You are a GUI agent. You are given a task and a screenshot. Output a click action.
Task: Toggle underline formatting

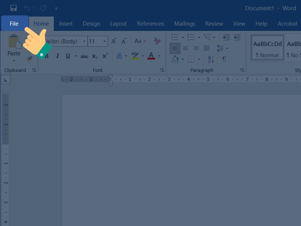68,56
